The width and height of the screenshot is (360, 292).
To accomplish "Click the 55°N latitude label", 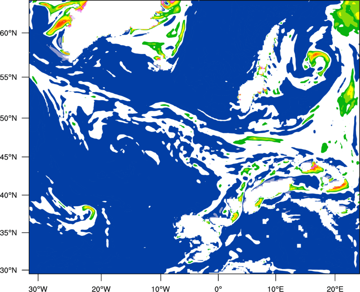I will (9, 77).
